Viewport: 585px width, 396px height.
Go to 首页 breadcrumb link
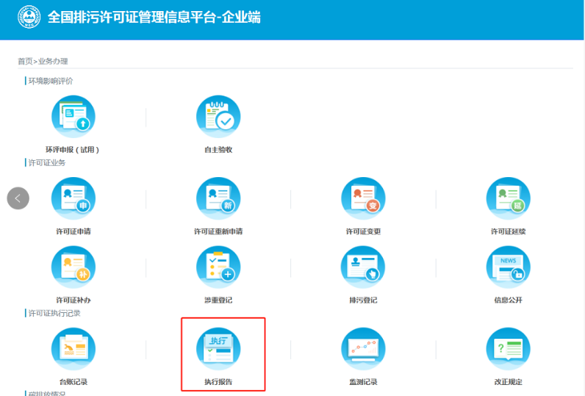[25, 61]
